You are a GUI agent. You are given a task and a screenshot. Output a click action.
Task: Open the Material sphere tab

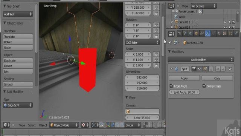coord(219,34)
